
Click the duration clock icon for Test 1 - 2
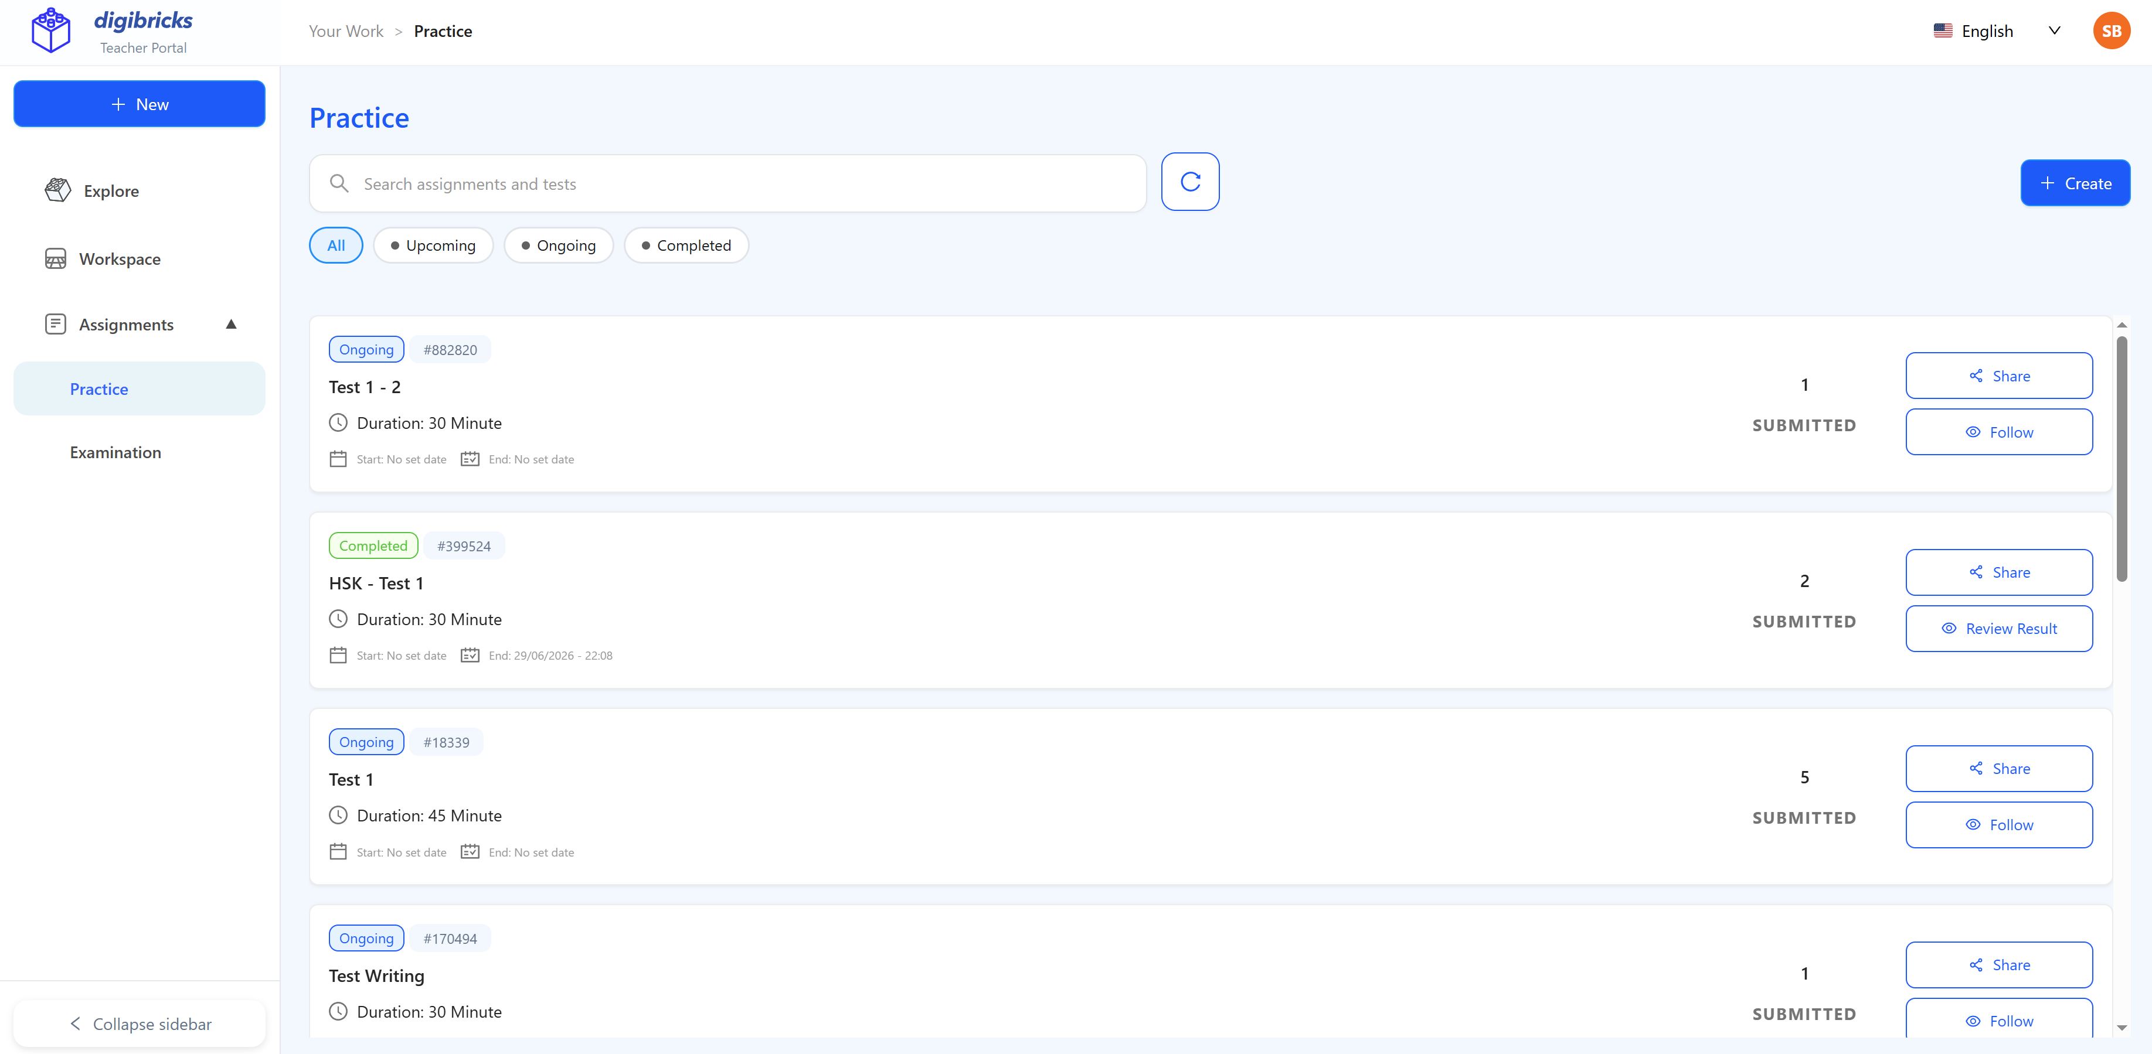(338, 422)
